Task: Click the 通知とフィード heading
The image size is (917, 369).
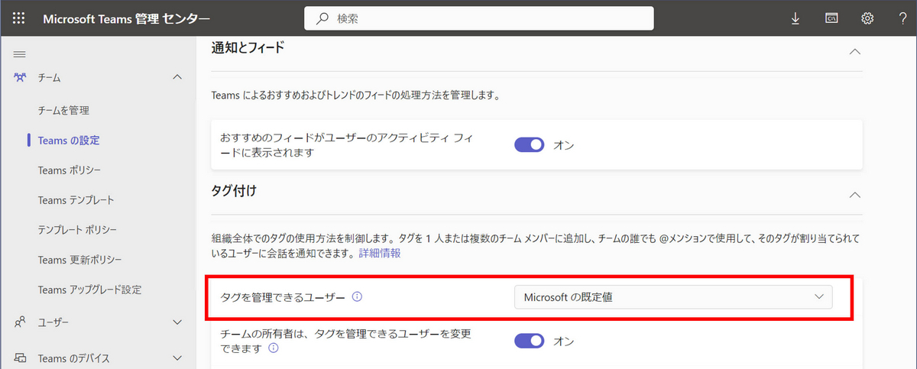Action: pyautogui.click(x=248, y=47)
